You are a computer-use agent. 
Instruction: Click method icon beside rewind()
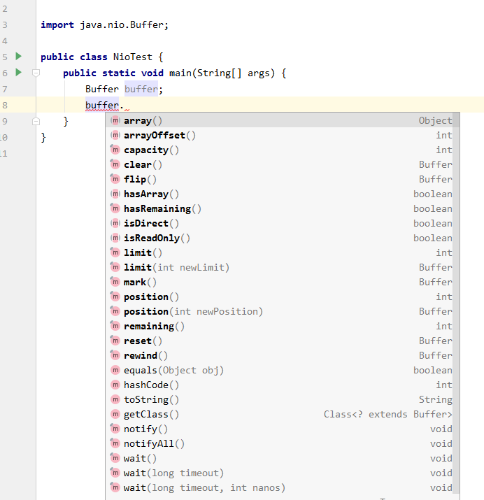click(115, 355)
